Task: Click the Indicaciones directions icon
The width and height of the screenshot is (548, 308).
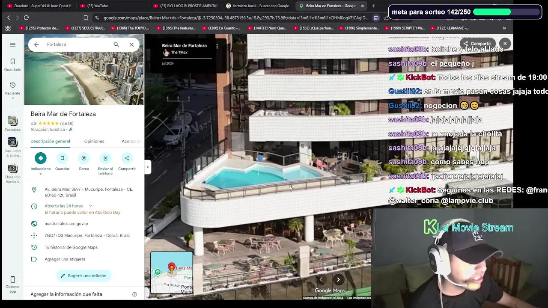Action: (41, 158)
